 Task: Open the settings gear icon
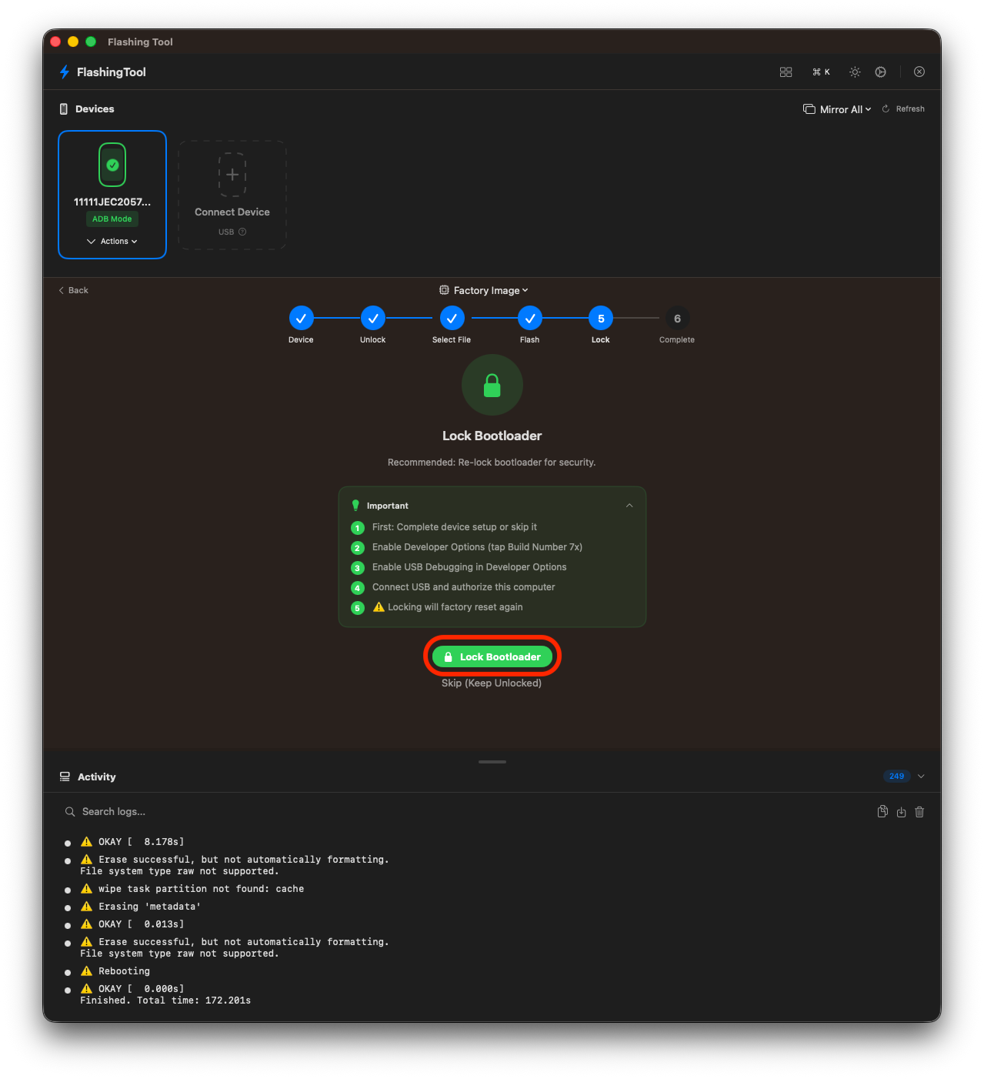pyautogui.click(x=881, y=72)
